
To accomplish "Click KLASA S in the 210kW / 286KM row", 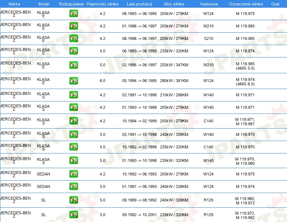I will [43, 95].
